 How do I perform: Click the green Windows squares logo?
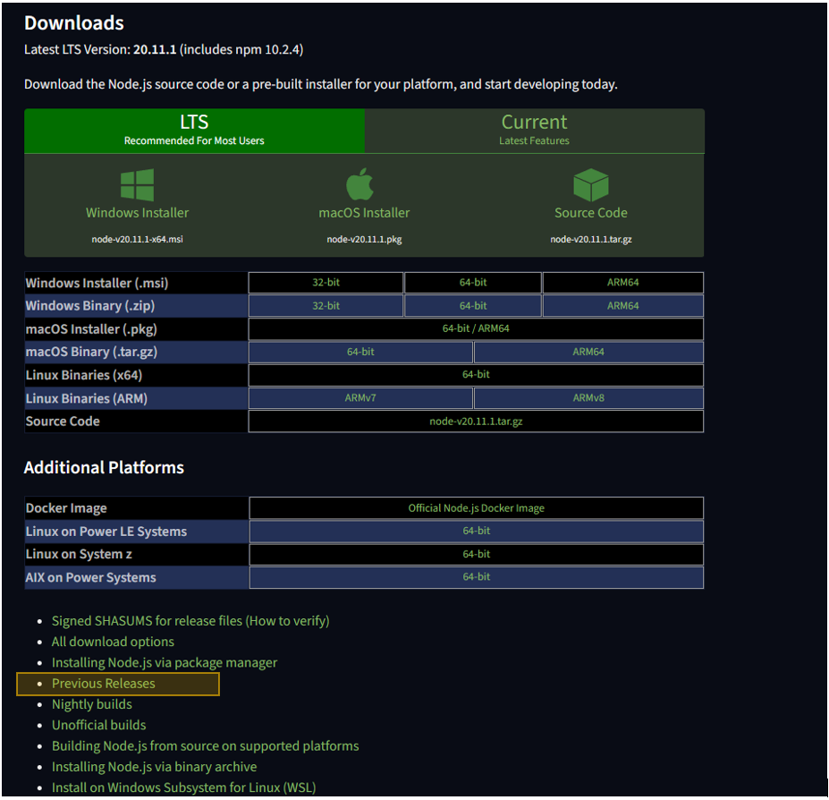point(137,183)
